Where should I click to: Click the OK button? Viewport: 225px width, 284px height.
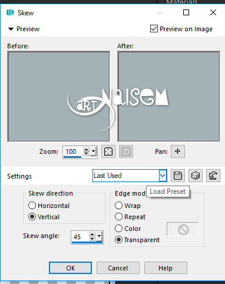70,268
